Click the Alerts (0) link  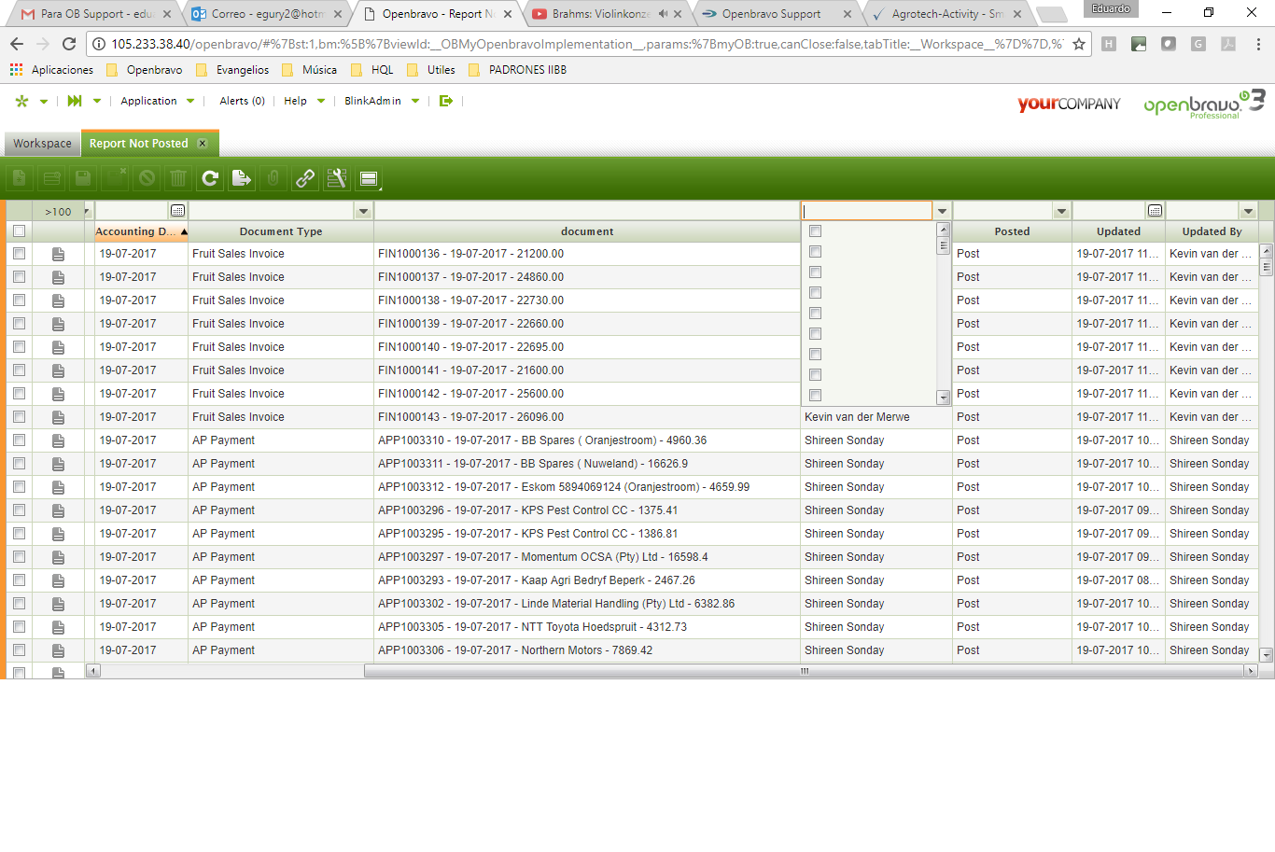242,101
